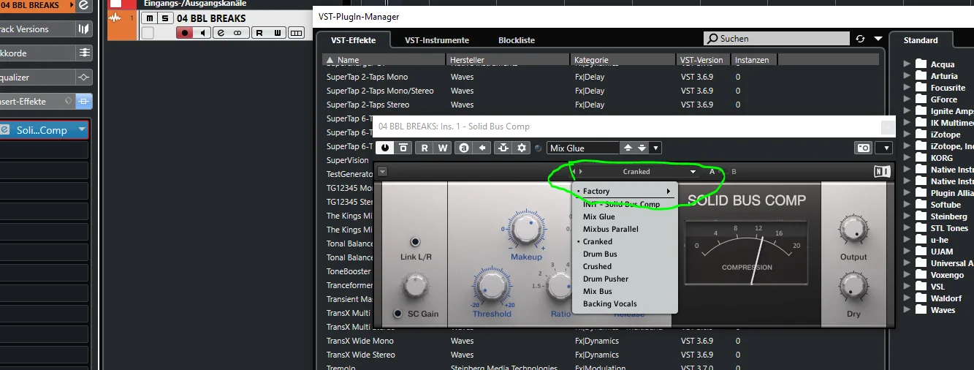Switch to the VST-Instrumente tab
The height and width of the screenshot is (370, 974).
(437, 40)
